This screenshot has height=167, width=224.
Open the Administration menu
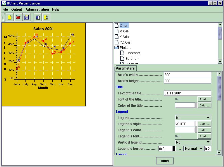coord(37,9)
